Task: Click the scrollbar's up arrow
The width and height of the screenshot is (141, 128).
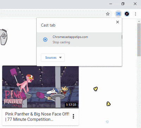Action: click(139, 21)
